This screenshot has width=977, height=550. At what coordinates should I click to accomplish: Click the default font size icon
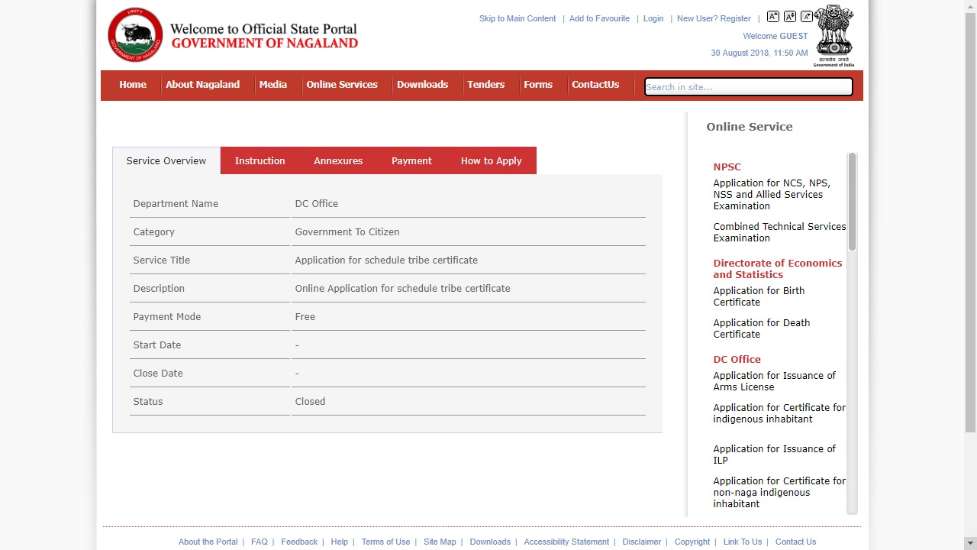tap(790, 16)
